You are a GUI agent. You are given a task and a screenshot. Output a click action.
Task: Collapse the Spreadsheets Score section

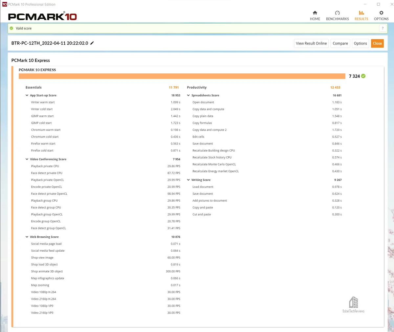pyautogui.click(x=188, y=95)
